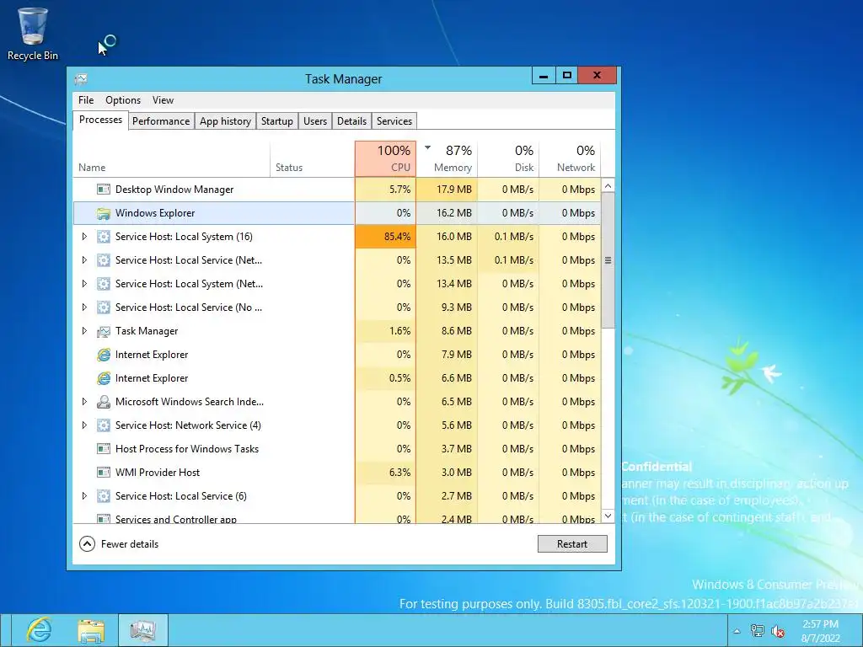Switch to the Services tab
This screenshot has height=647, width=863.
tap(394, 121)
